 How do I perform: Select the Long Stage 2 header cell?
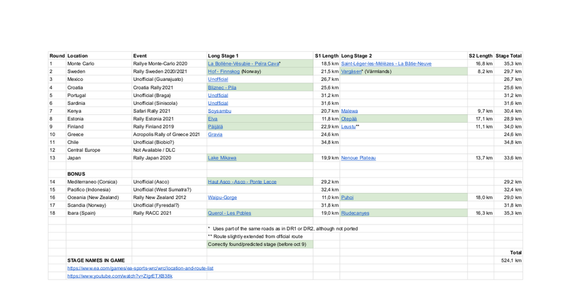click(404, 56)
